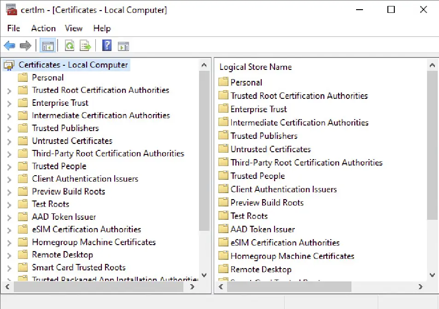
Task: Click the Forward arrow toolbar icon
Action: [x=25, y=46]
